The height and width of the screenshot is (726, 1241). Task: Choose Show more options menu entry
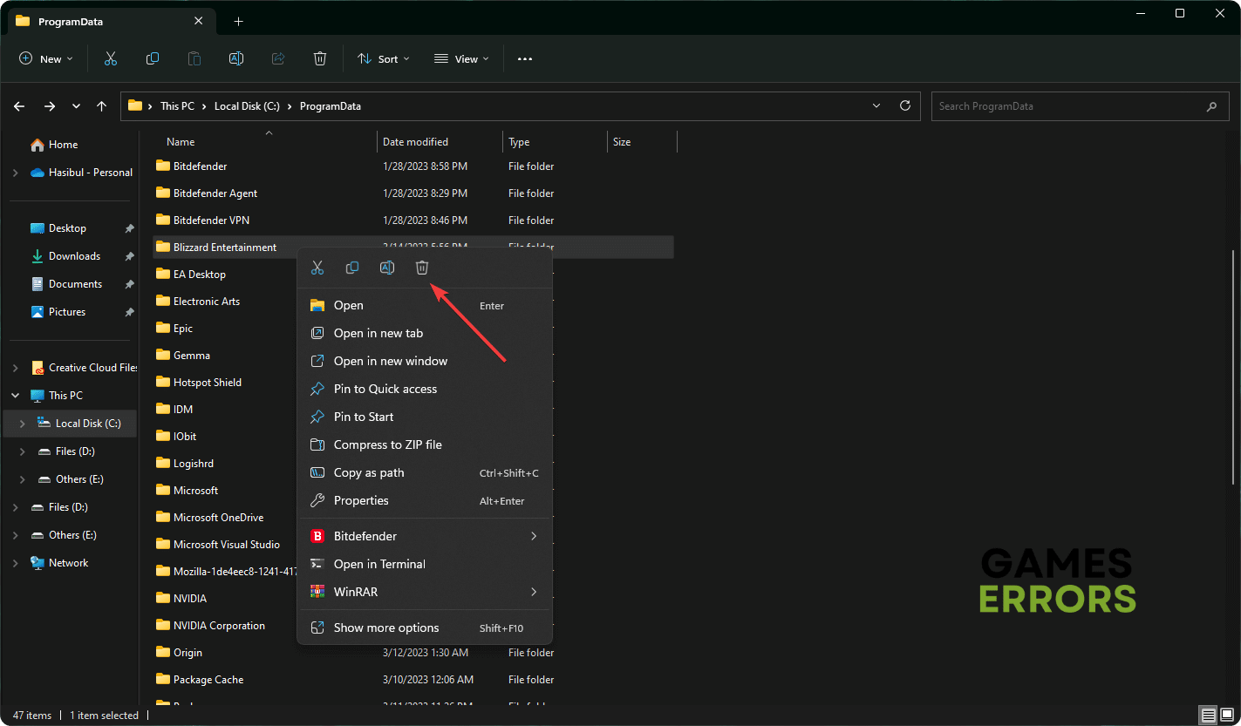pyautogui.click(x=386, y=628)
